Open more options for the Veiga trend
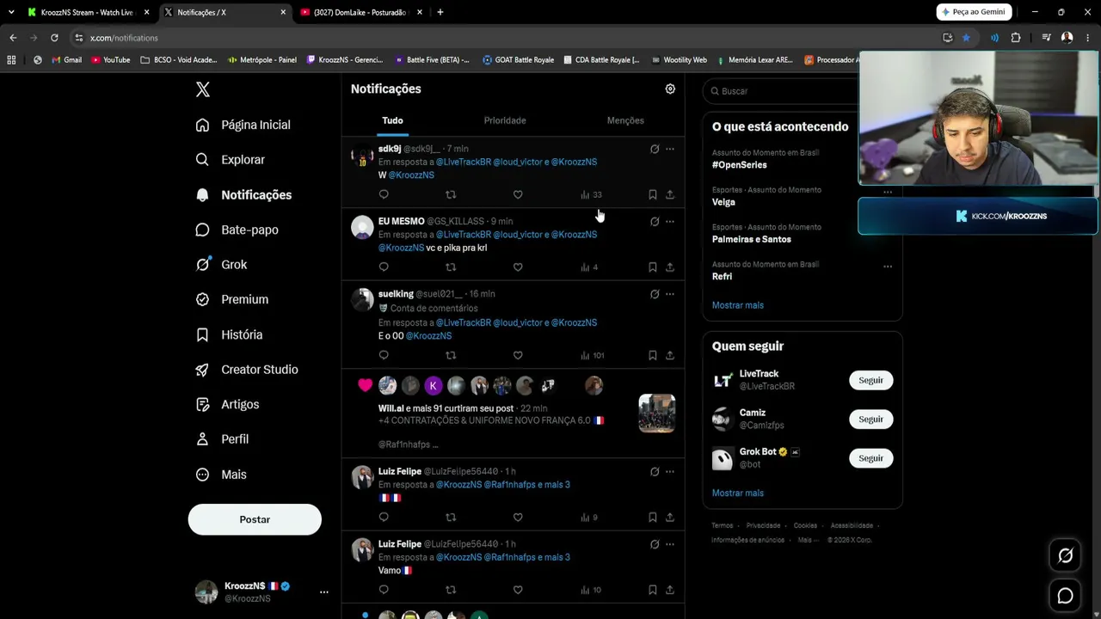The width and height of the screenshot is (1101, 619). pyautogui.click(x=888, y=193)
